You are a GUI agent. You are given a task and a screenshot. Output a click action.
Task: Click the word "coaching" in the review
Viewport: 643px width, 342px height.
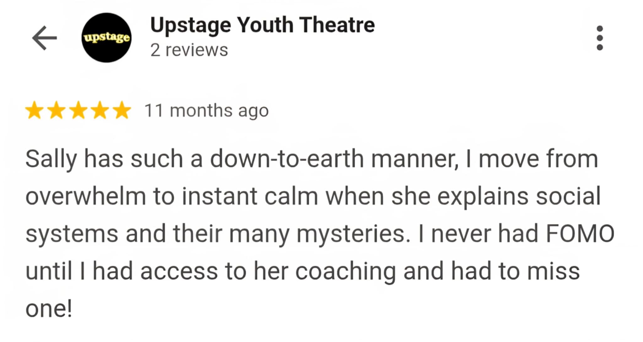(x=345, y=271)
